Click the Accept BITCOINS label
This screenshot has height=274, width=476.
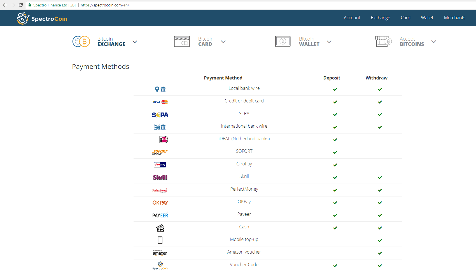tap(412, 41)
